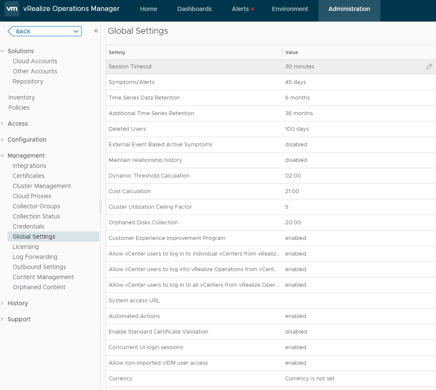Go to Content Management
Image resolution: width=436 pixels, height=390 pixels.
click(x=43, y=277)
